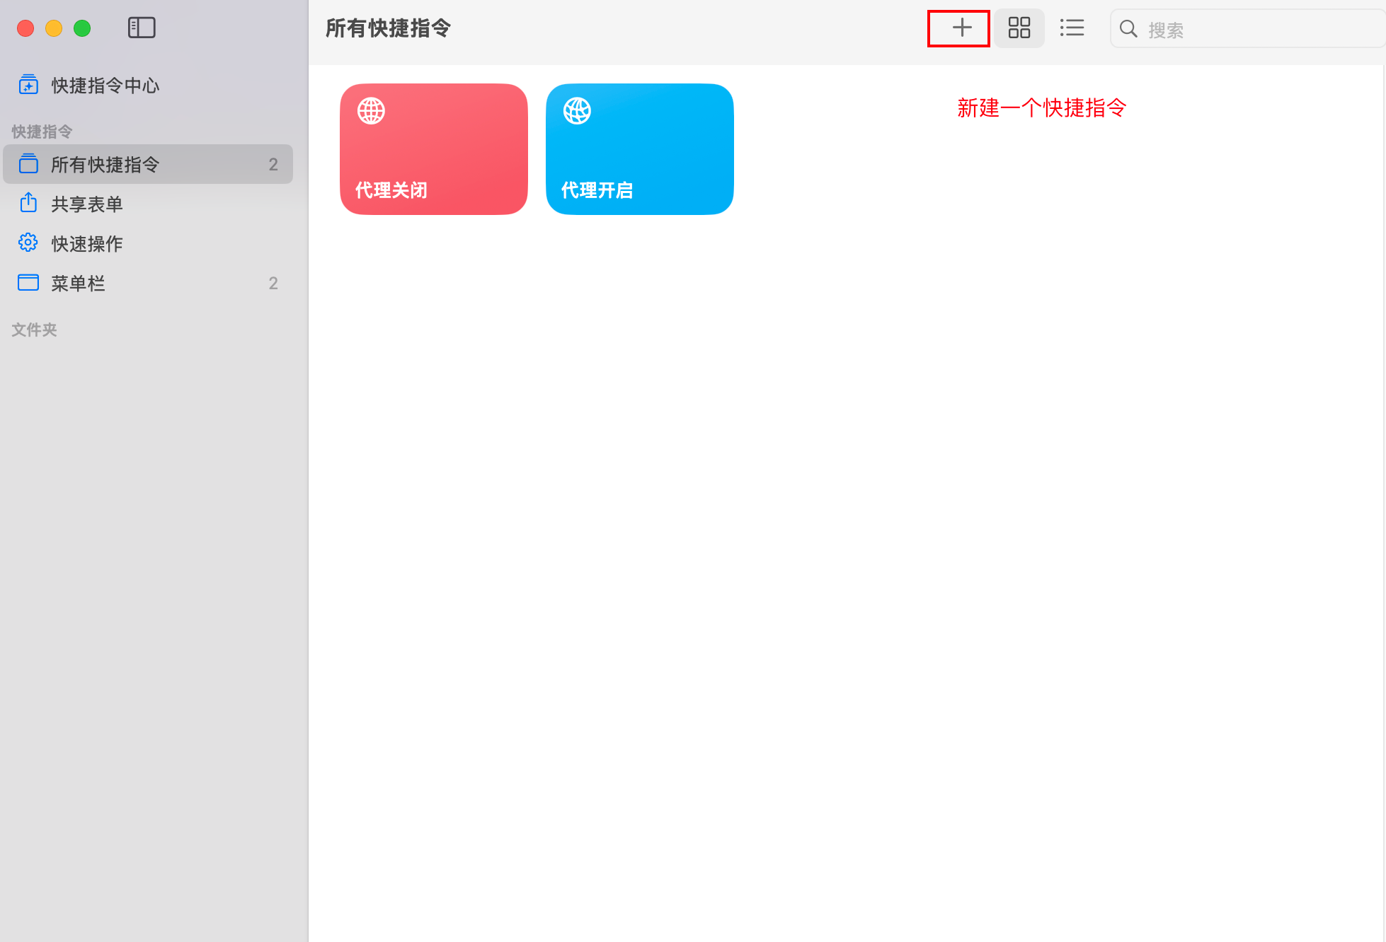The height and width of the screenshot is (942, 1386).
Task: Click the gear icon beside 快速操作
Action: (x=28, y=243)
